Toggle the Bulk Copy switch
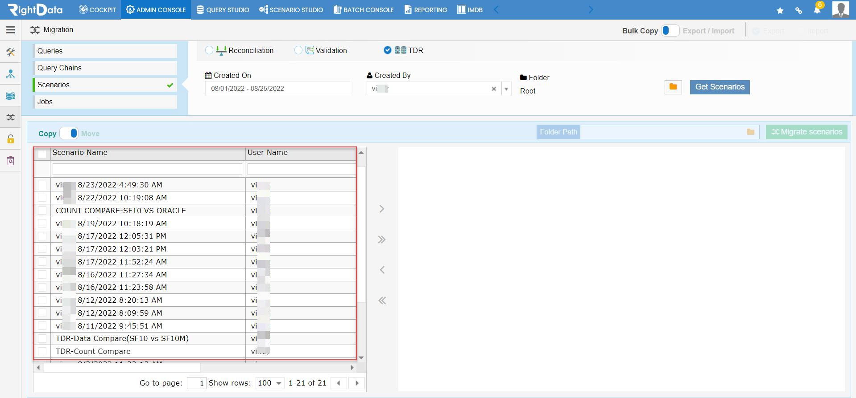Screen dimensions: 856x398 pyautogui.click(x=670, y=30)
